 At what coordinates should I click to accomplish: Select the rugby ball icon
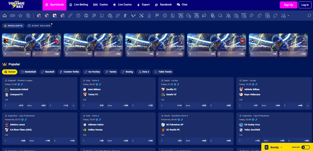tap(259, 15)
